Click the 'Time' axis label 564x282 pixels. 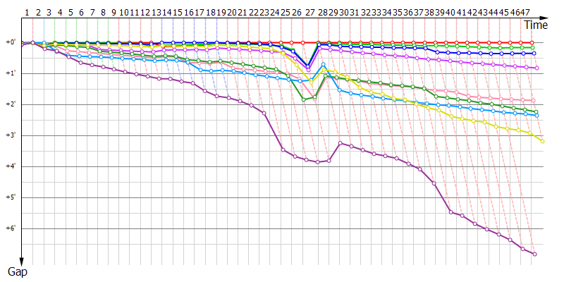coord(536,25)
